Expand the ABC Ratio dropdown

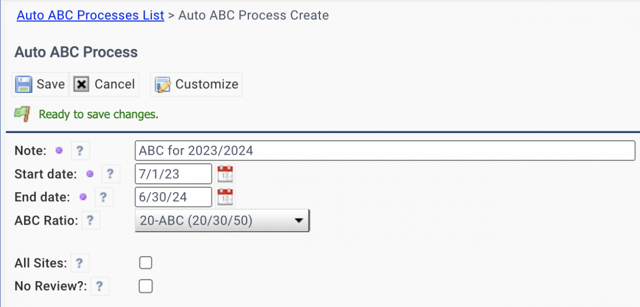(x=222, y=220)
